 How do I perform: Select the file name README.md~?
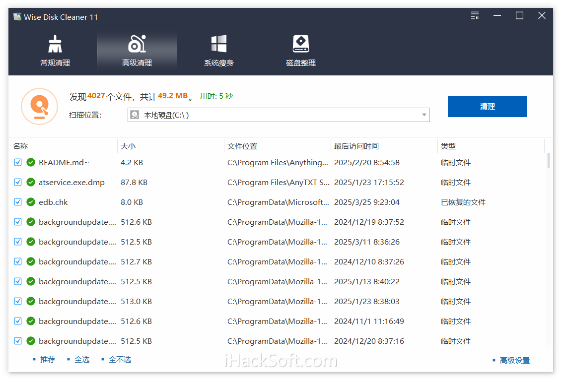pos(64,163)
